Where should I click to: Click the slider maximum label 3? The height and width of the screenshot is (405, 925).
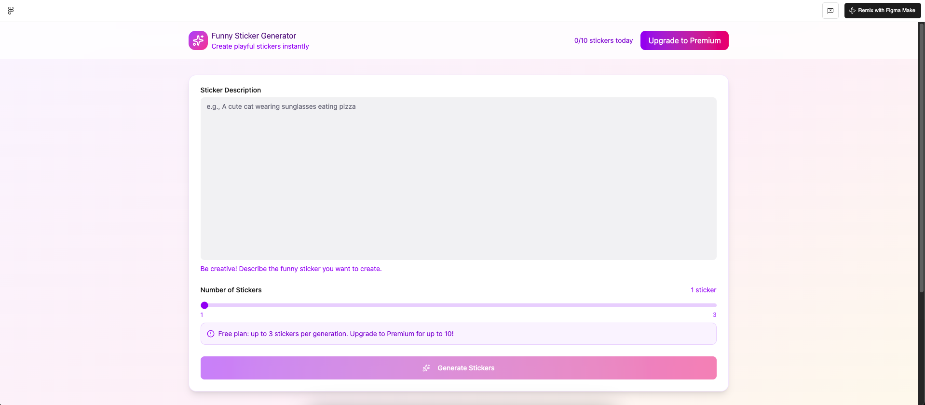(714, 315)
